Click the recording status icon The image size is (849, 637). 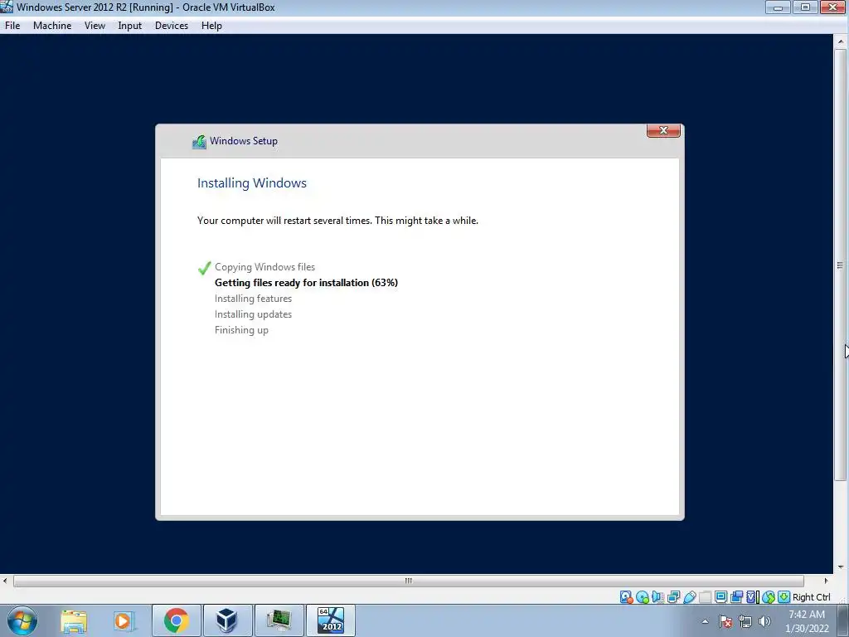pos(736,597)
